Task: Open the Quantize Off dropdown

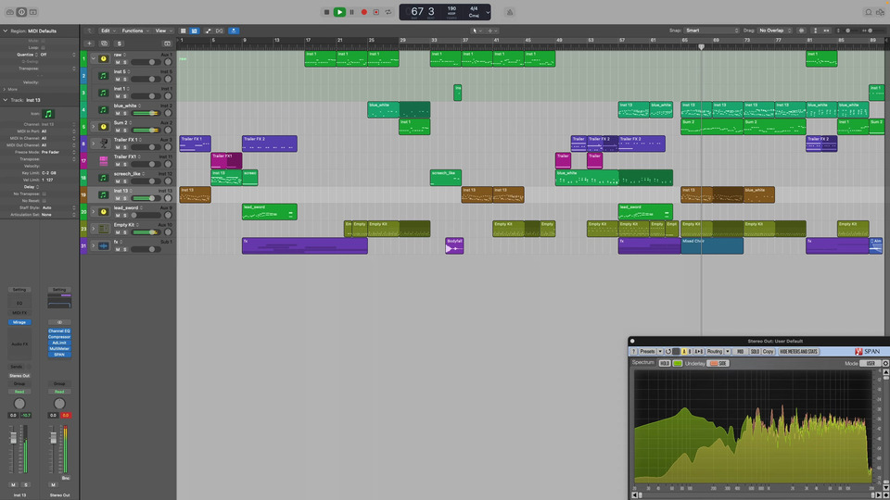Action: click(x=57, y=55)
